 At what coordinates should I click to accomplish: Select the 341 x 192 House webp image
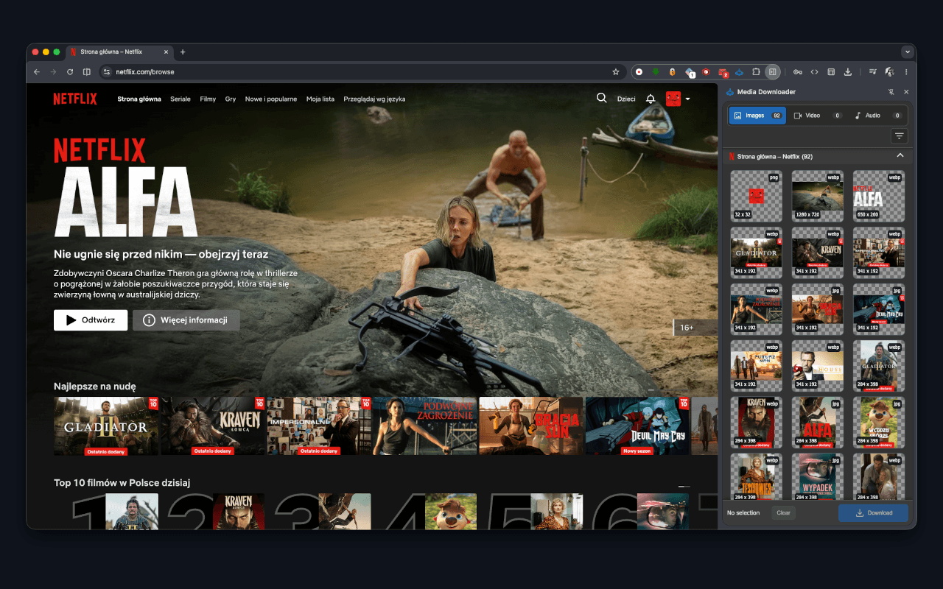tap(817, 366)
